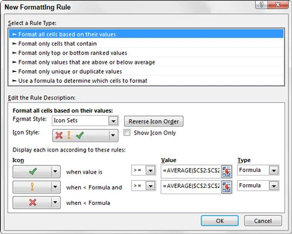This screenshot has width=292, height=234.
Task: Open the yellow exclamation icon picker
Action: tap(36, 187)
